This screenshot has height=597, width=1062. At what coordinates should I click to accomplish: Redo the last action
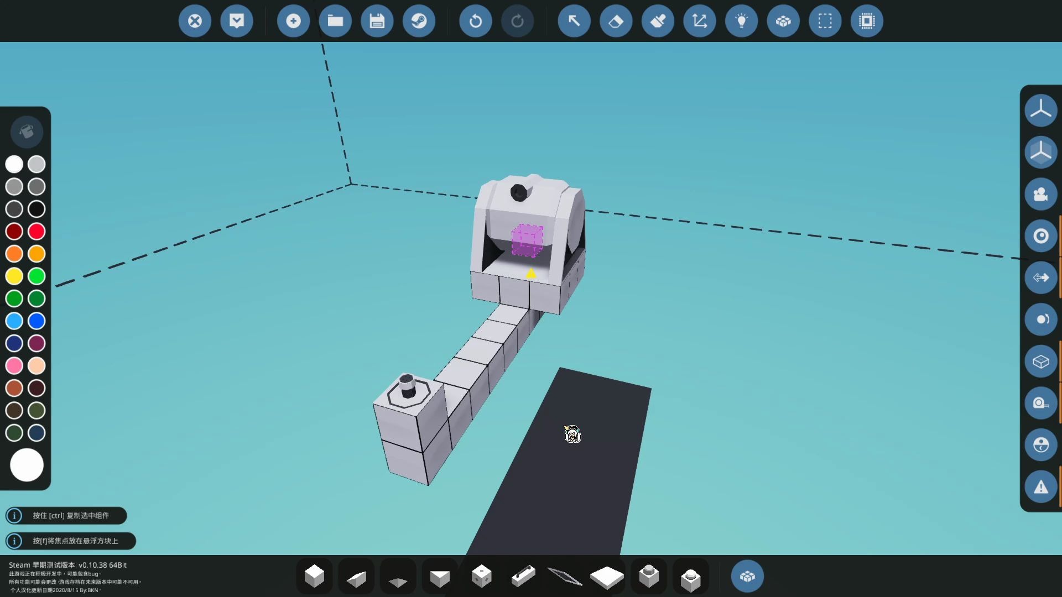(517, 21)
